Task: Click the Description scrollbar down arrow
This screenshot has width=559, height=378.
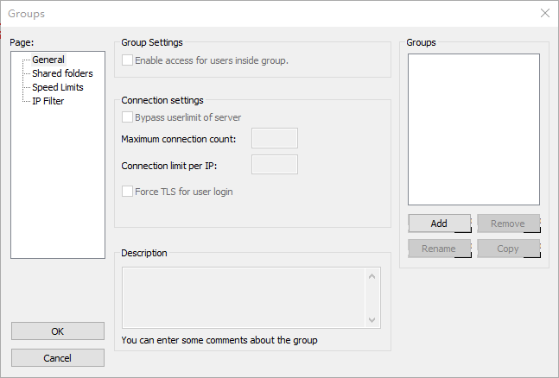Action: [x=372, y=319]
